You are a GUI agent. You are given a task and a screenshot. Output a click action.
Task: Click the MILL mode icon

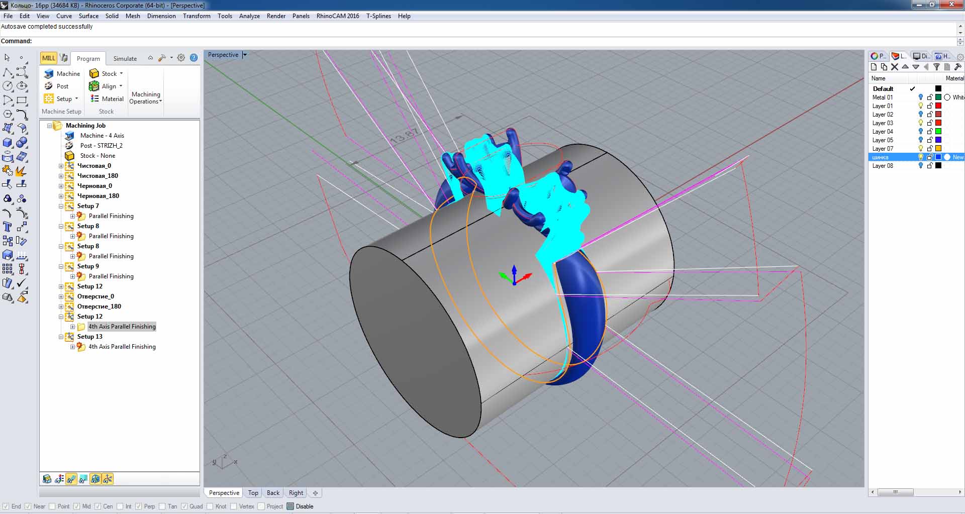pos(48,58)
